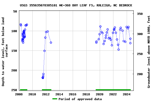
Task: Click the "Period of approved data" legend text
Action: coord(80,99)
